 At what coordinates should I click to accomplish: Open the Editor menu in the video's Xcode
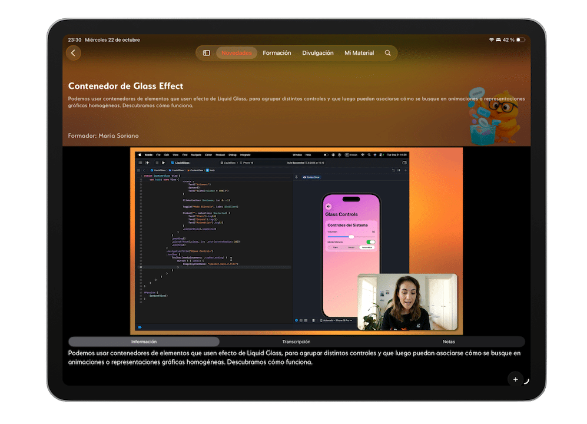208,155
